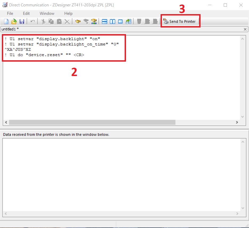
Task: Close the untitled1 document tab
Action: pyautogui.click(x=245, y=29)
